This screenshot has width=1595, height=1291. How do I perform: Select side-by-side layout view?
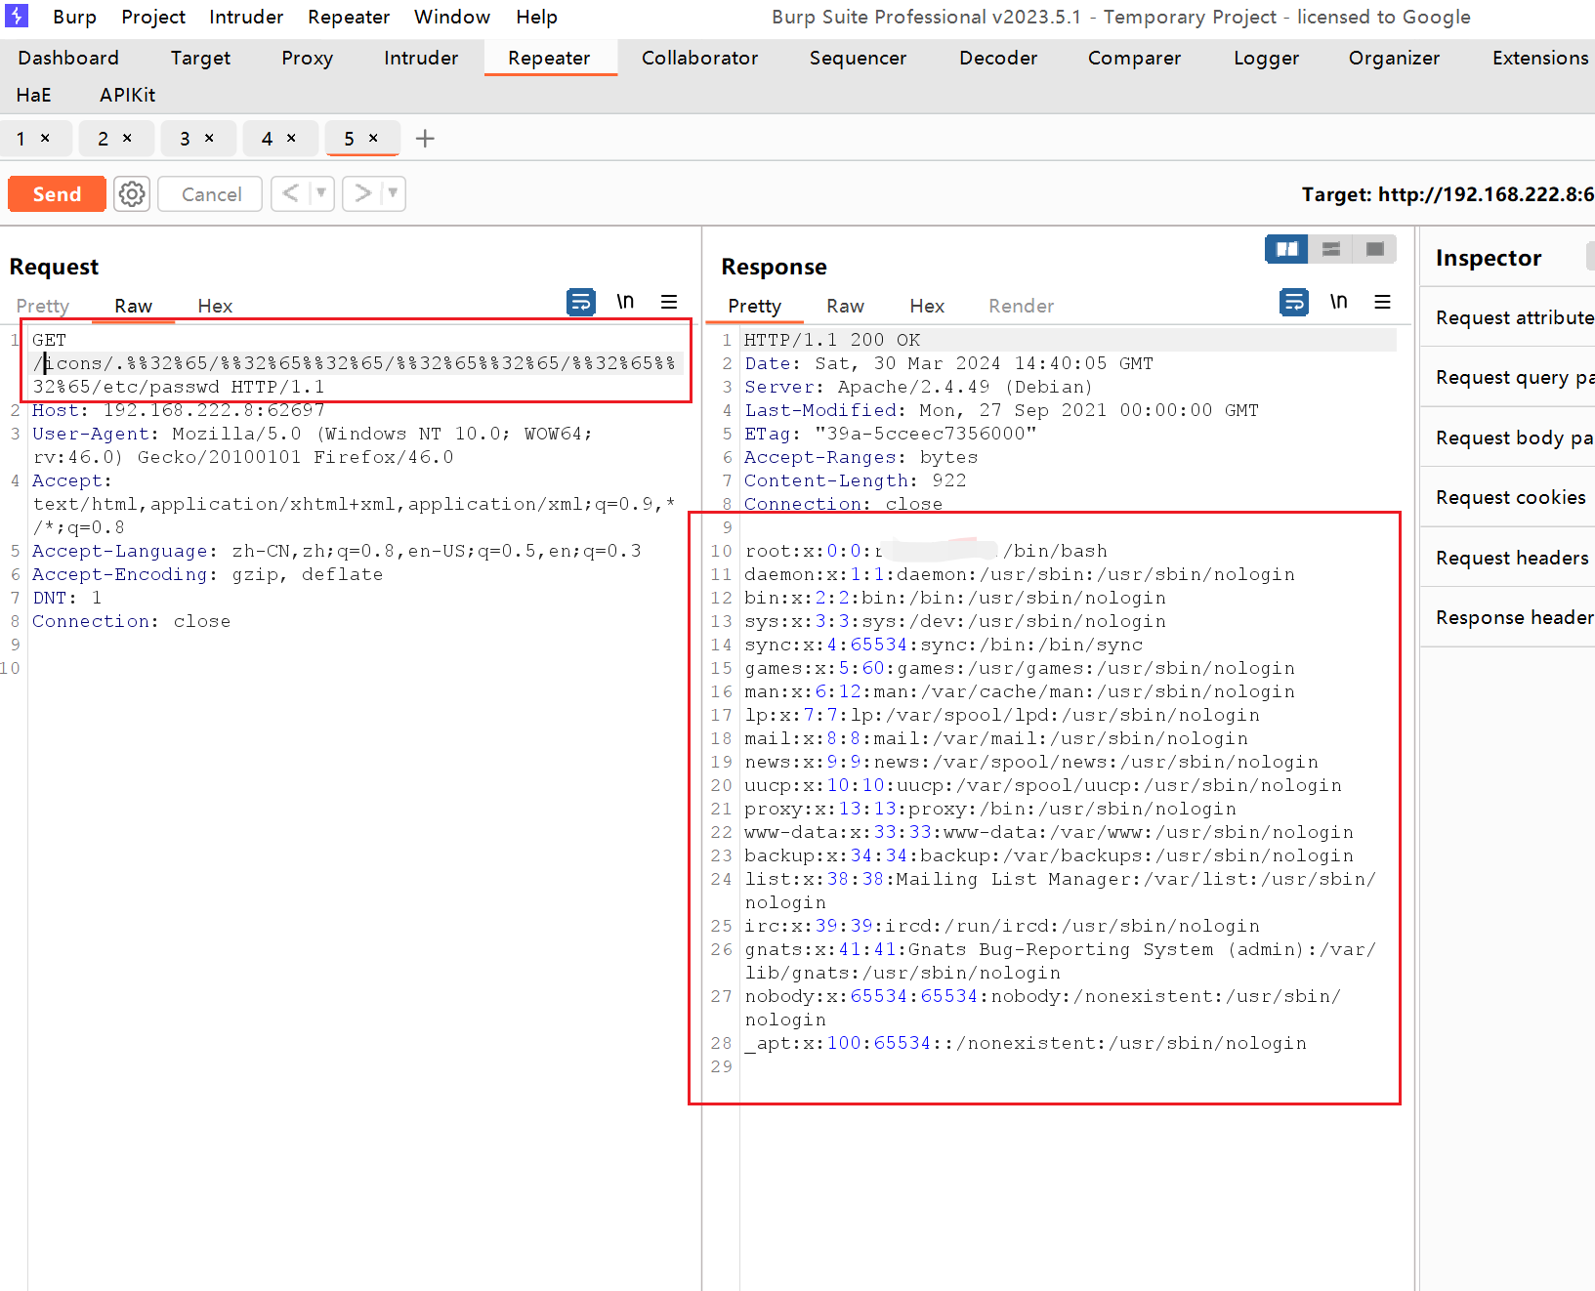(x=1287, y=249)
